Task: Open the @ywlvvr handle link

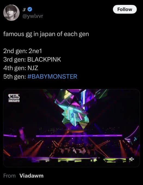Action: (x=33, y=16)
